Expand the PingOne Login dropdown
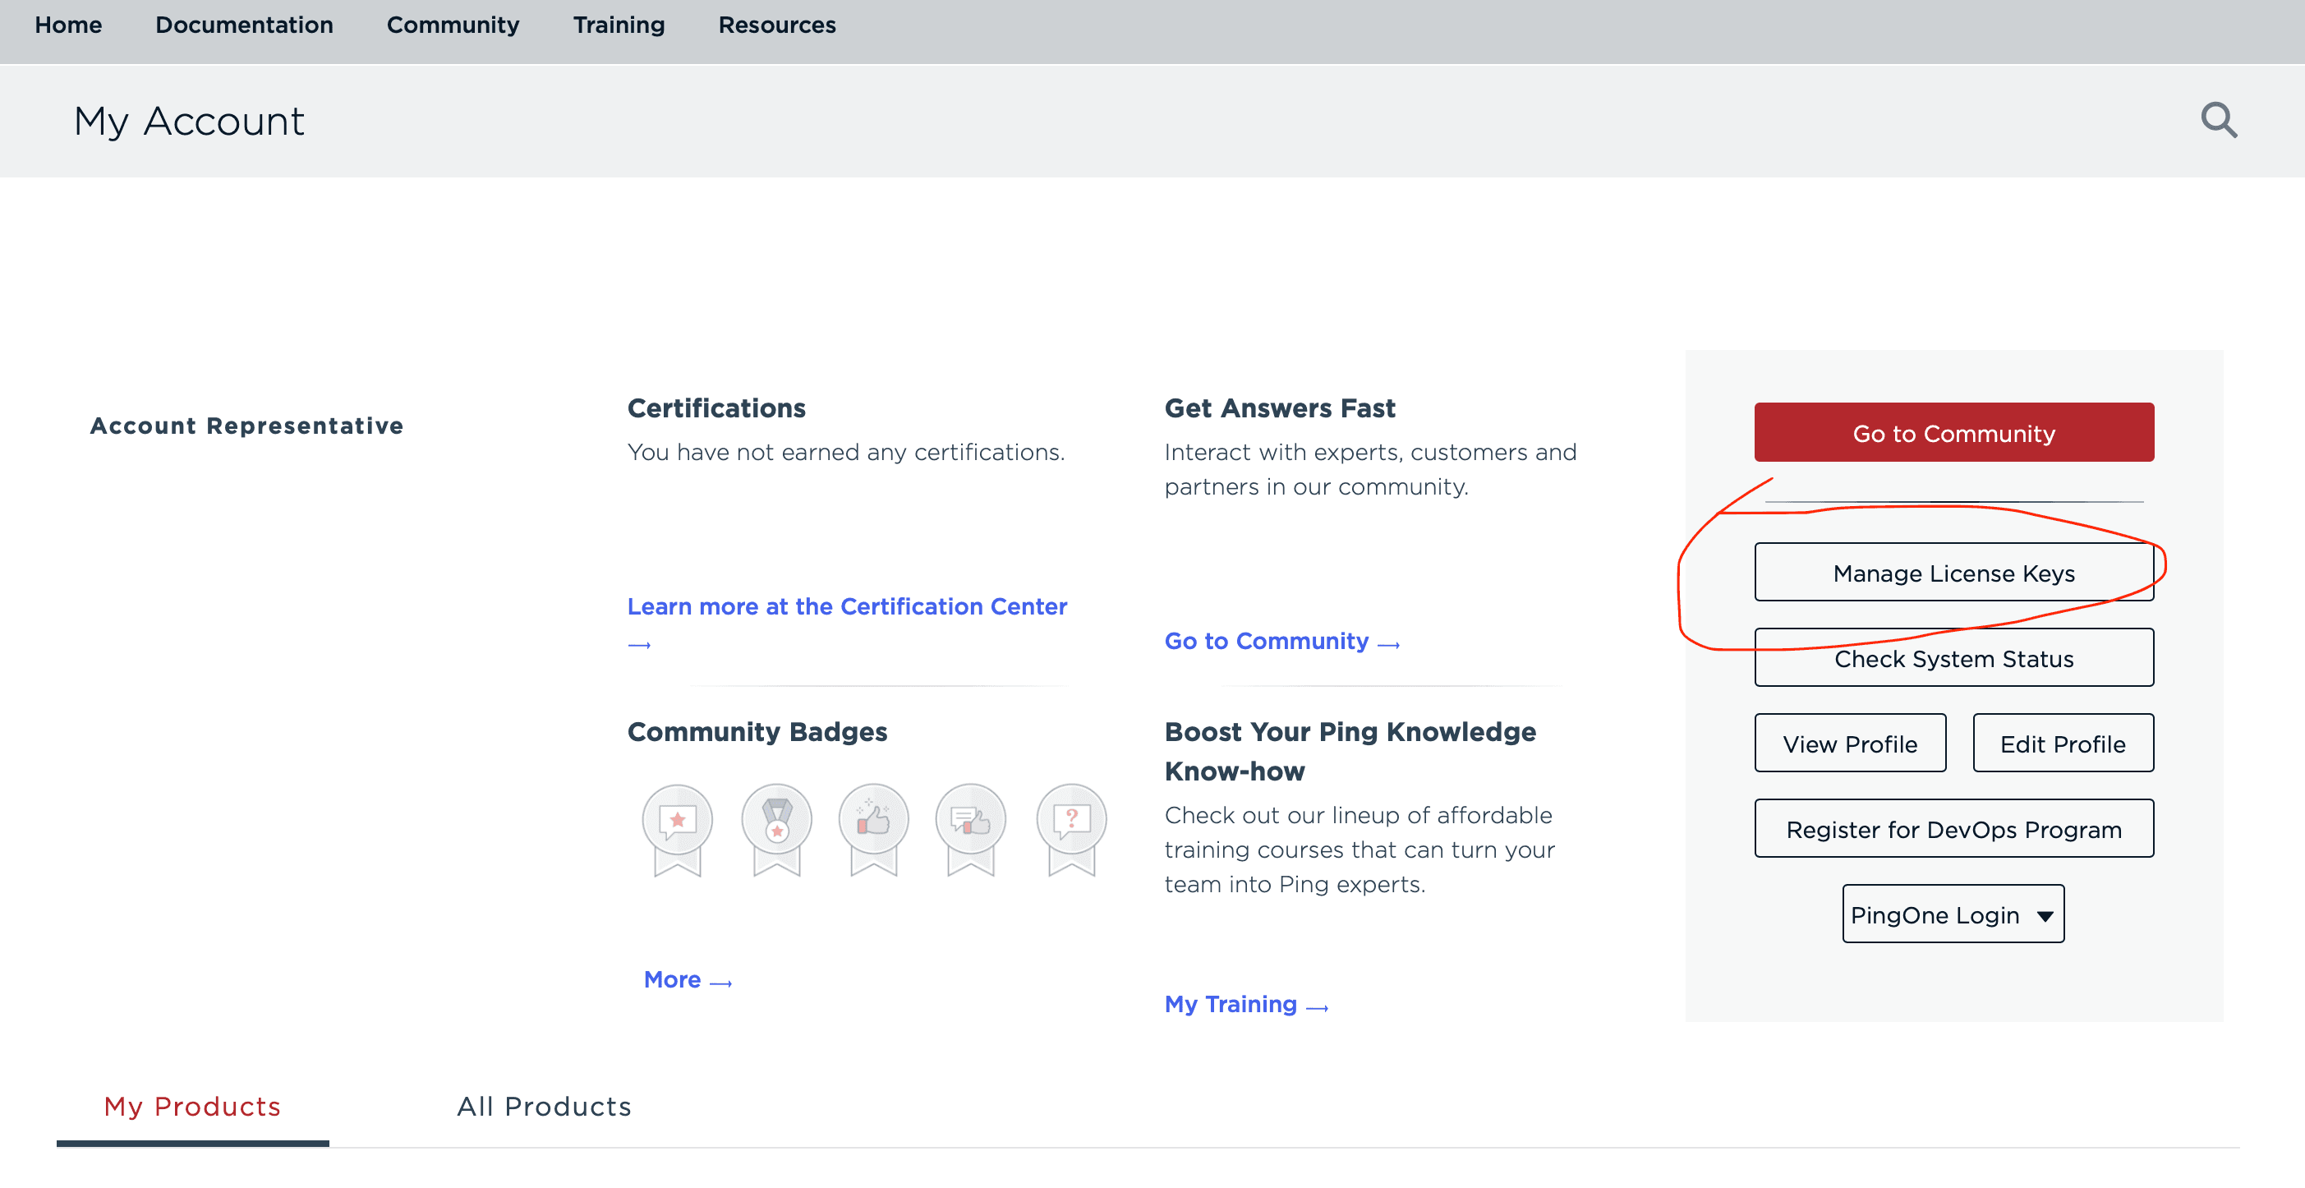The width and height of the screenshot is (2305, 1188). pyautogui.click(x=1953, y=914)
